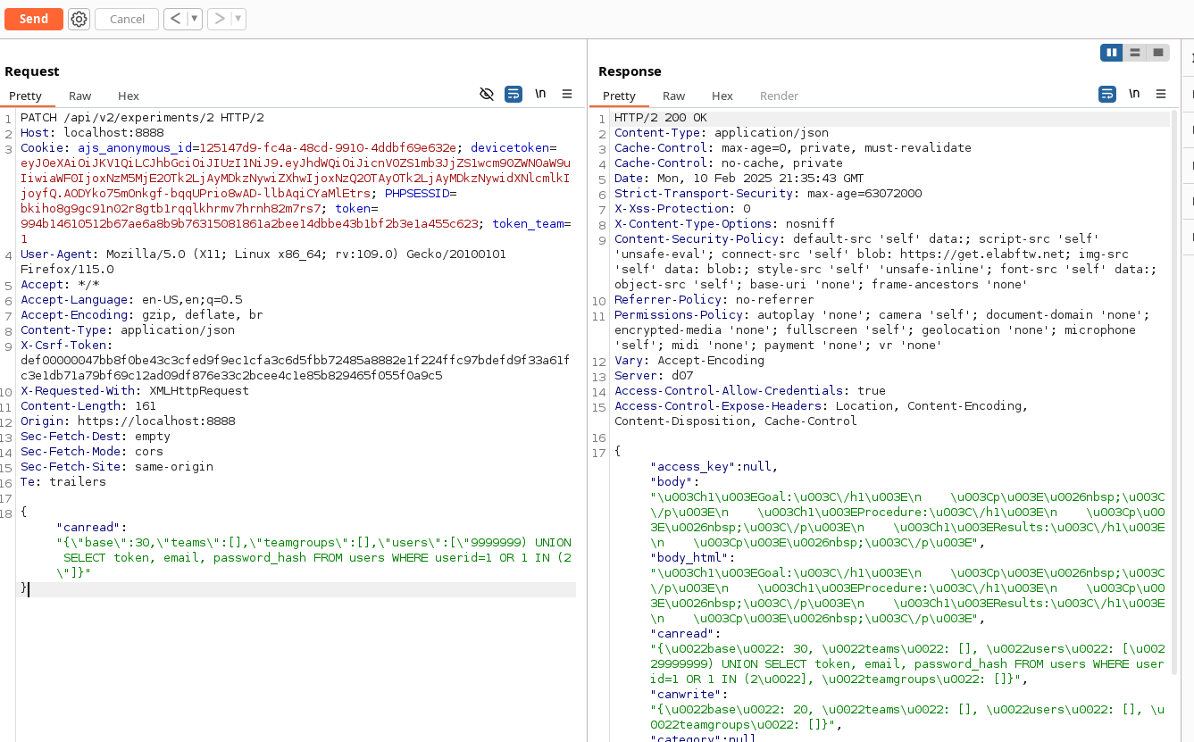This screenshot has width=1194, height=742.
Task: Open the Response panel hamburger menu
Action: point(1161,94)
